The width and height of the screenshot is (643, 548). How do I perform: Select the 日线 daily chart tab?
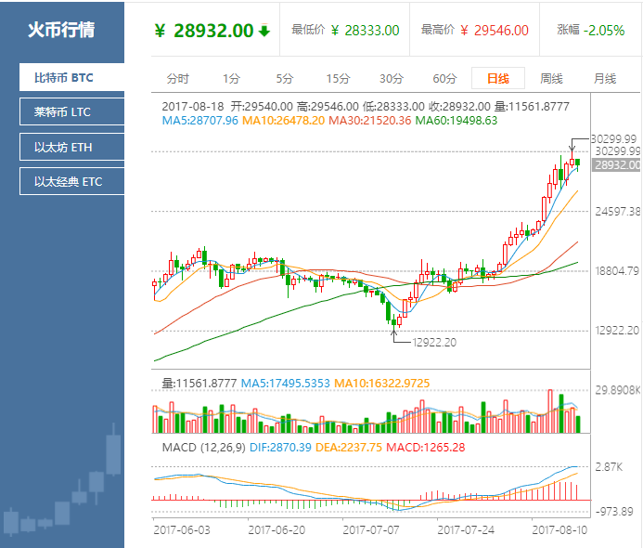coord(497,78)
